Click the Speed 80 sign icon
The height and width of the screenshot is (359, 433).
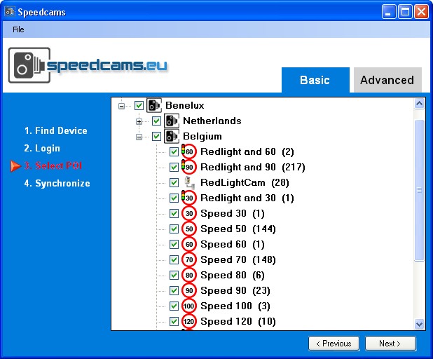tap(189, 276)
